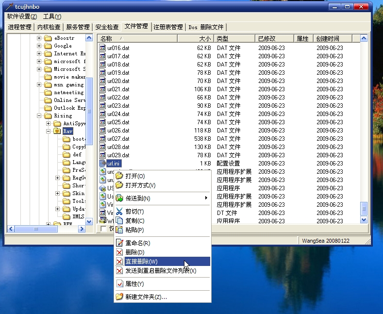The image size is (383, 314).
Task: Expand the msn gaming tree node
Action: tap(39, 85)
